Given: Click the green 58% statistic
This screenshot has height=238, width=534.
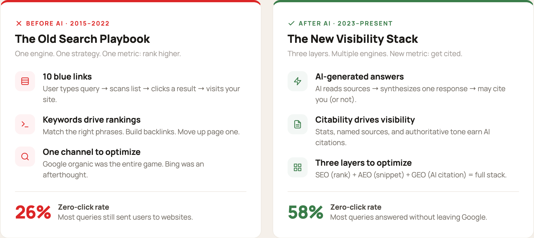Looking at the screenshot, I should point(305,212).
